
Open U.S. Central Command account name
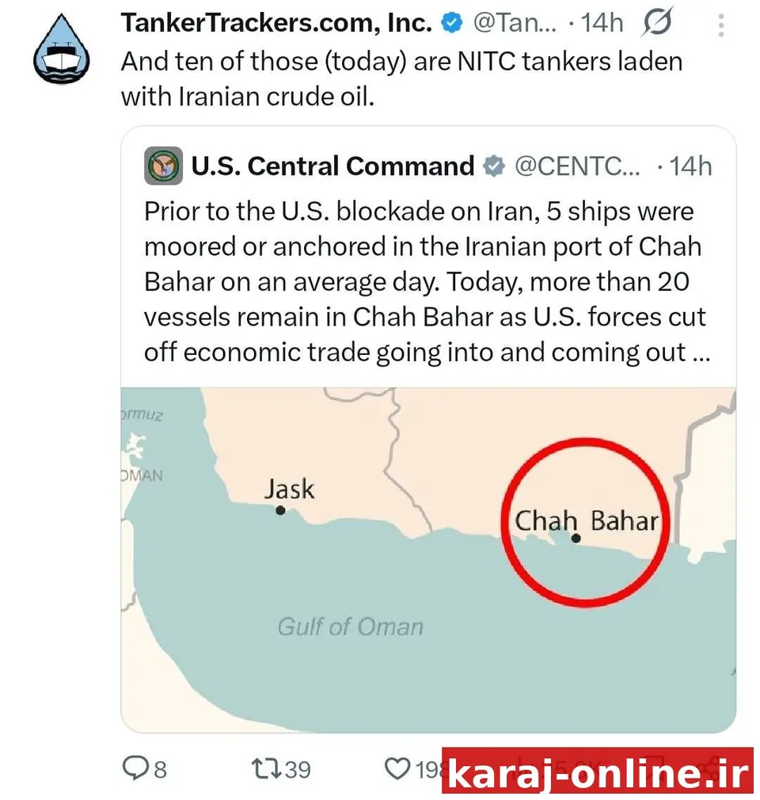[332, 166]
